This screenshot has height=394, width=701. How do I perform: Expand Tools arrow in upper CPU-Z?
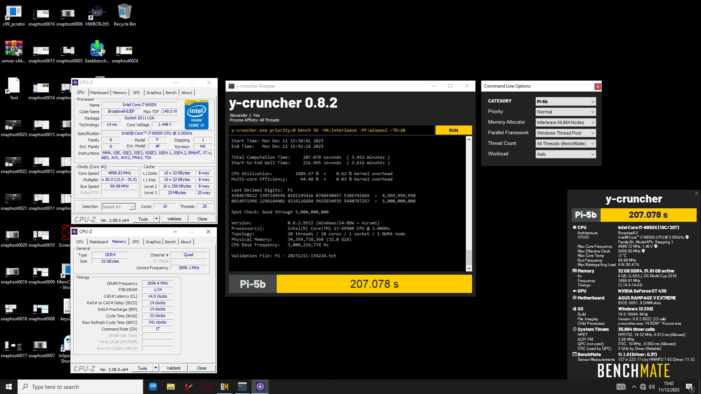(156, 219)
